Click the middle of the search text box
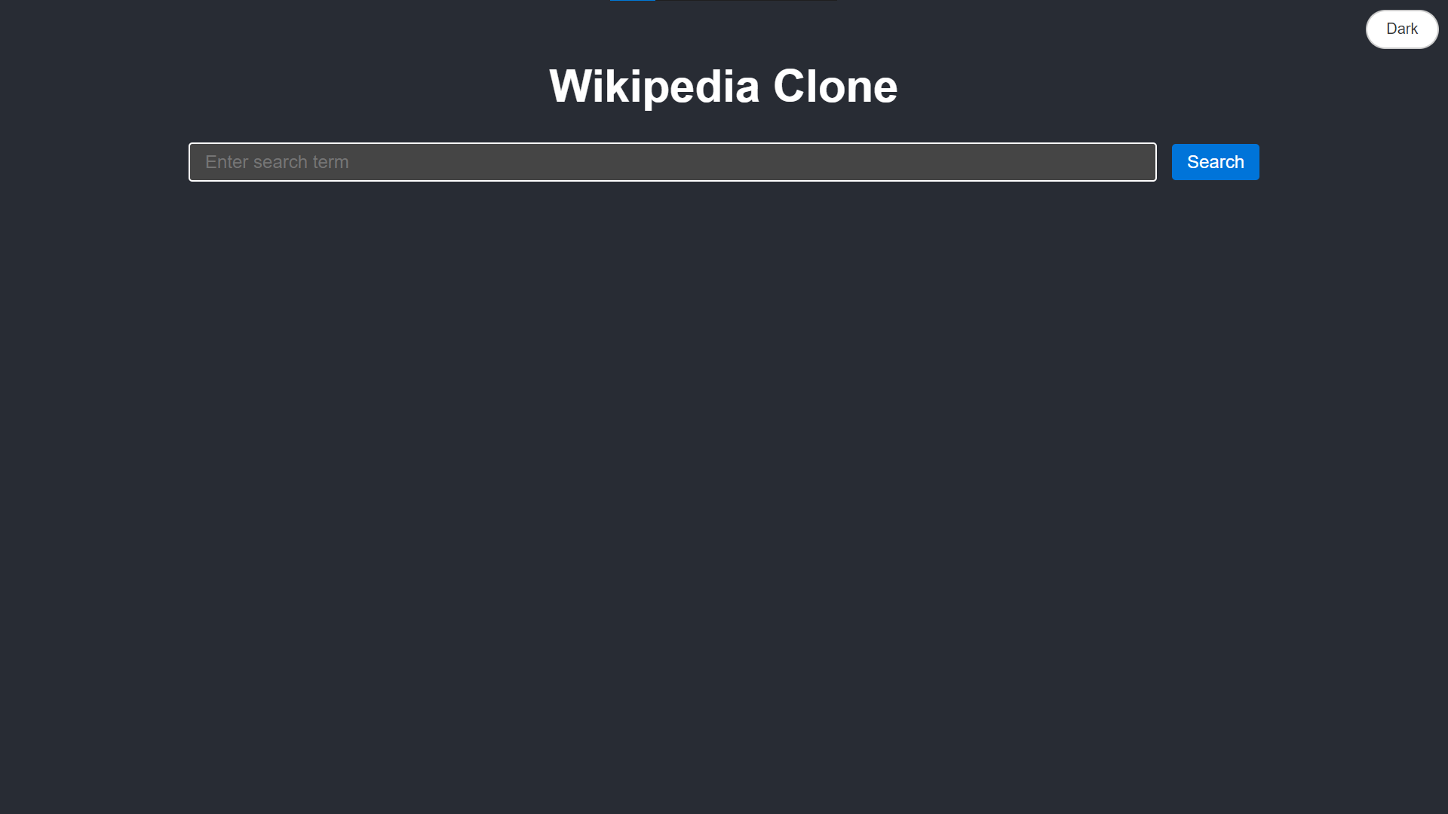This screenshot has height=814, width=1448. click(x=672, y=162)
